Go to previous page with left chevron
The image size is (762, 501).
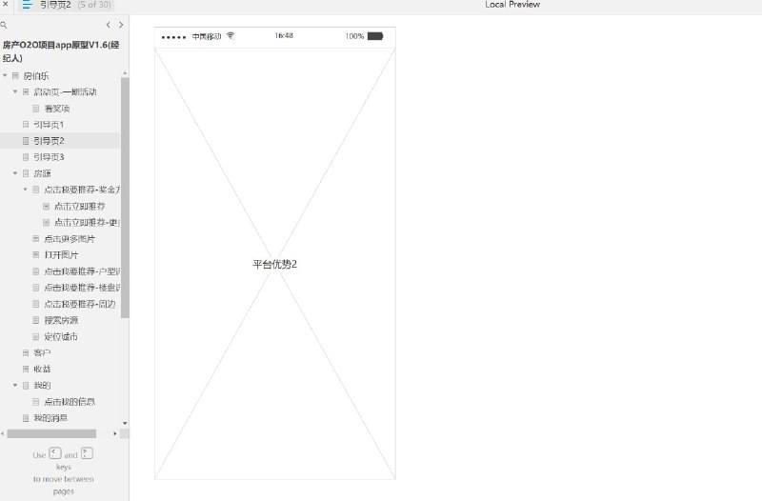(x=108, y=25)
